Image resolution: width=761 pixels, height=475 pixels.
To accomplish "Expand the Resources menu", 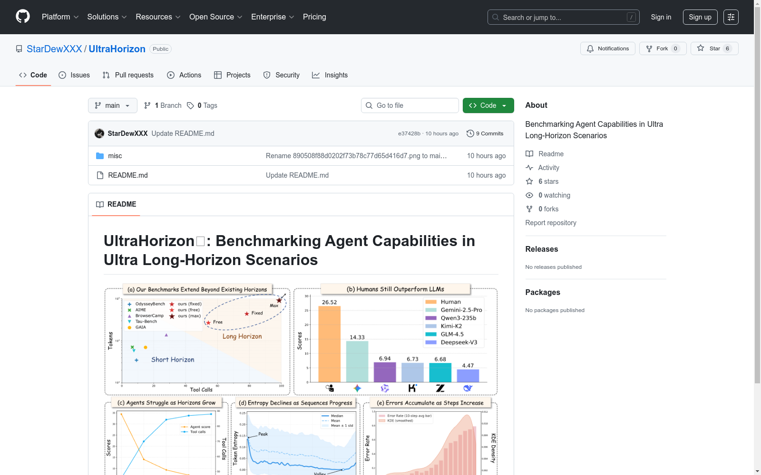I will (x=158, y=17).
